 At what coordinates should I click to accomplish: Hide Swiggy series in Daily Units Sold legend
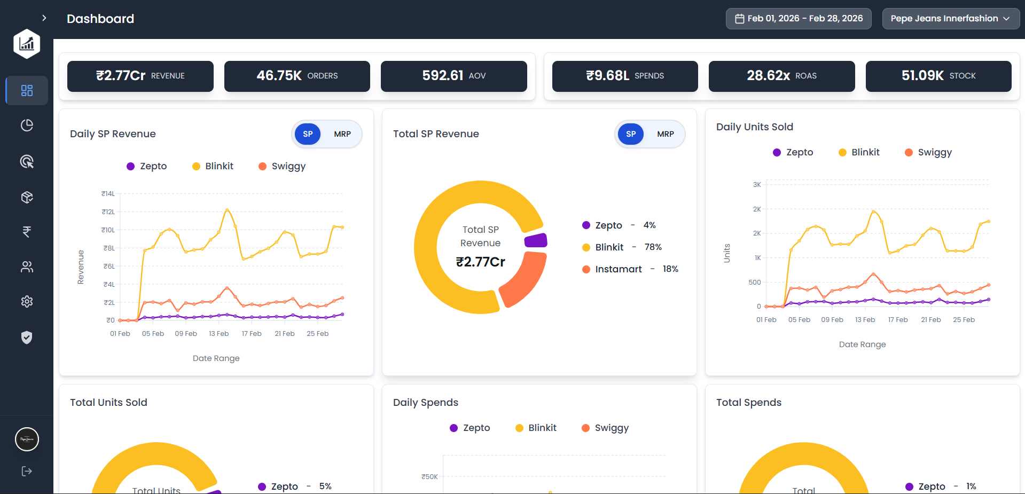pyautogui.click(x=928, y=152)
